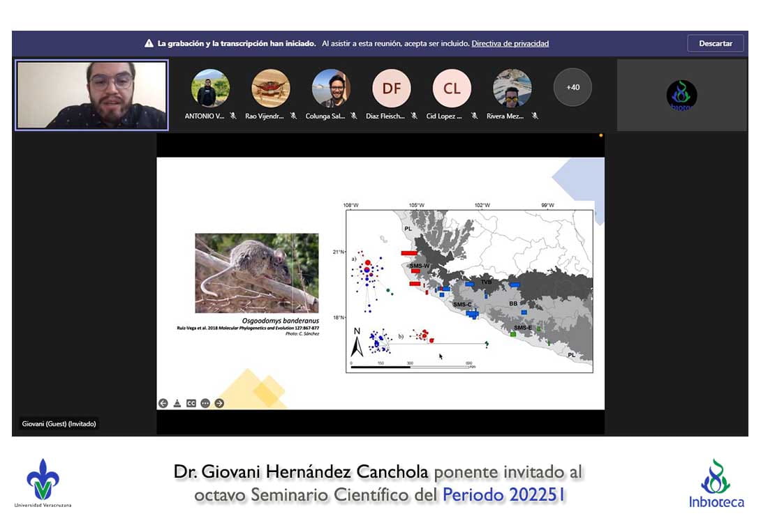The width and height of the screenshot is (761, 530).
Task: Click muted mic icon beside Rao Vijendr
Action: (x=293, y=116)
